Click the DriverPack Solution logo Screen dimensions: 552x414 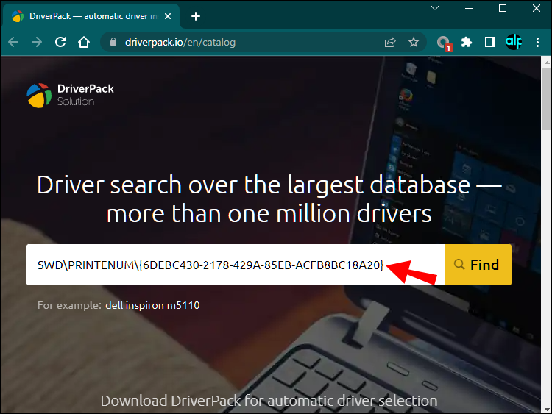tap(71, 96)
